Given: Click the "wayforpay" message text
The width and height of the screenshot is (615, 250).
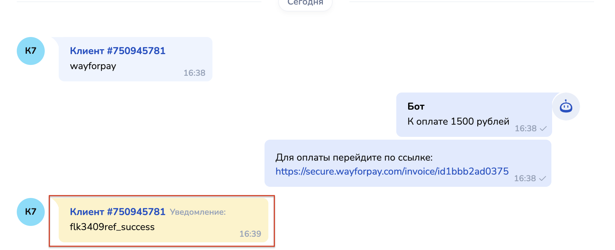Looking at the screenshot, I should [93, 66].
